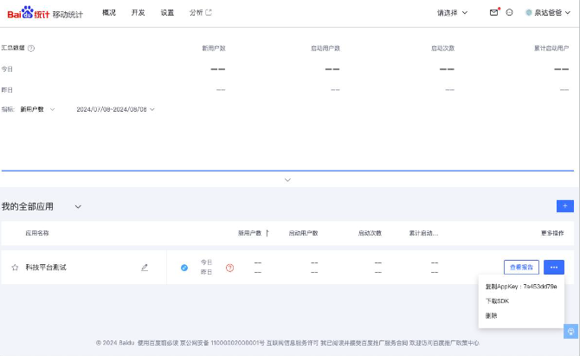Open the 2024/07/08 date range picker
This screenshot has height=356, width=580.
(x=115, y=109)
